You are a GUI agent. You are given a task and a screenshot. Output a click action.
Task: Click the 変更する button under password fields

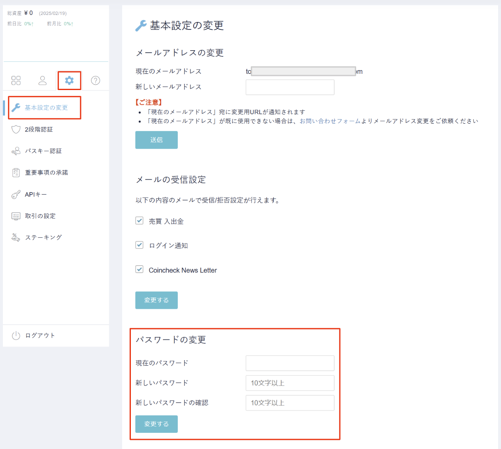(156, 424)
